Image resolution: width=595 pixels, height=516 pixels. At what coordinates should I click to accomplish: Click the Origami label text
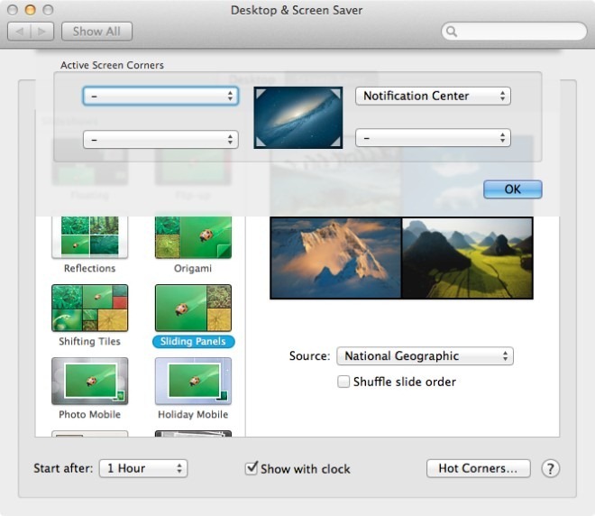(x=193, y=269)
